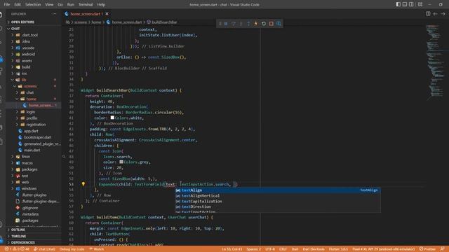Expand OPEN EDITORS section
This screenshot has width=449, height=252.
[34, 22]
